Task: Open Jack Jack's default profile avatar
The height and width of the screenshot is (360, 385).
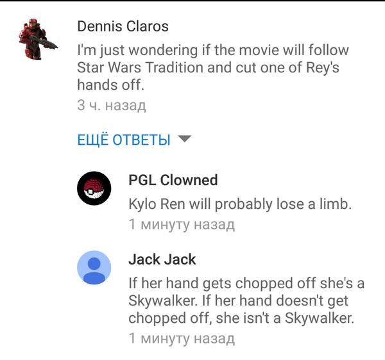Action: [94, 267]
